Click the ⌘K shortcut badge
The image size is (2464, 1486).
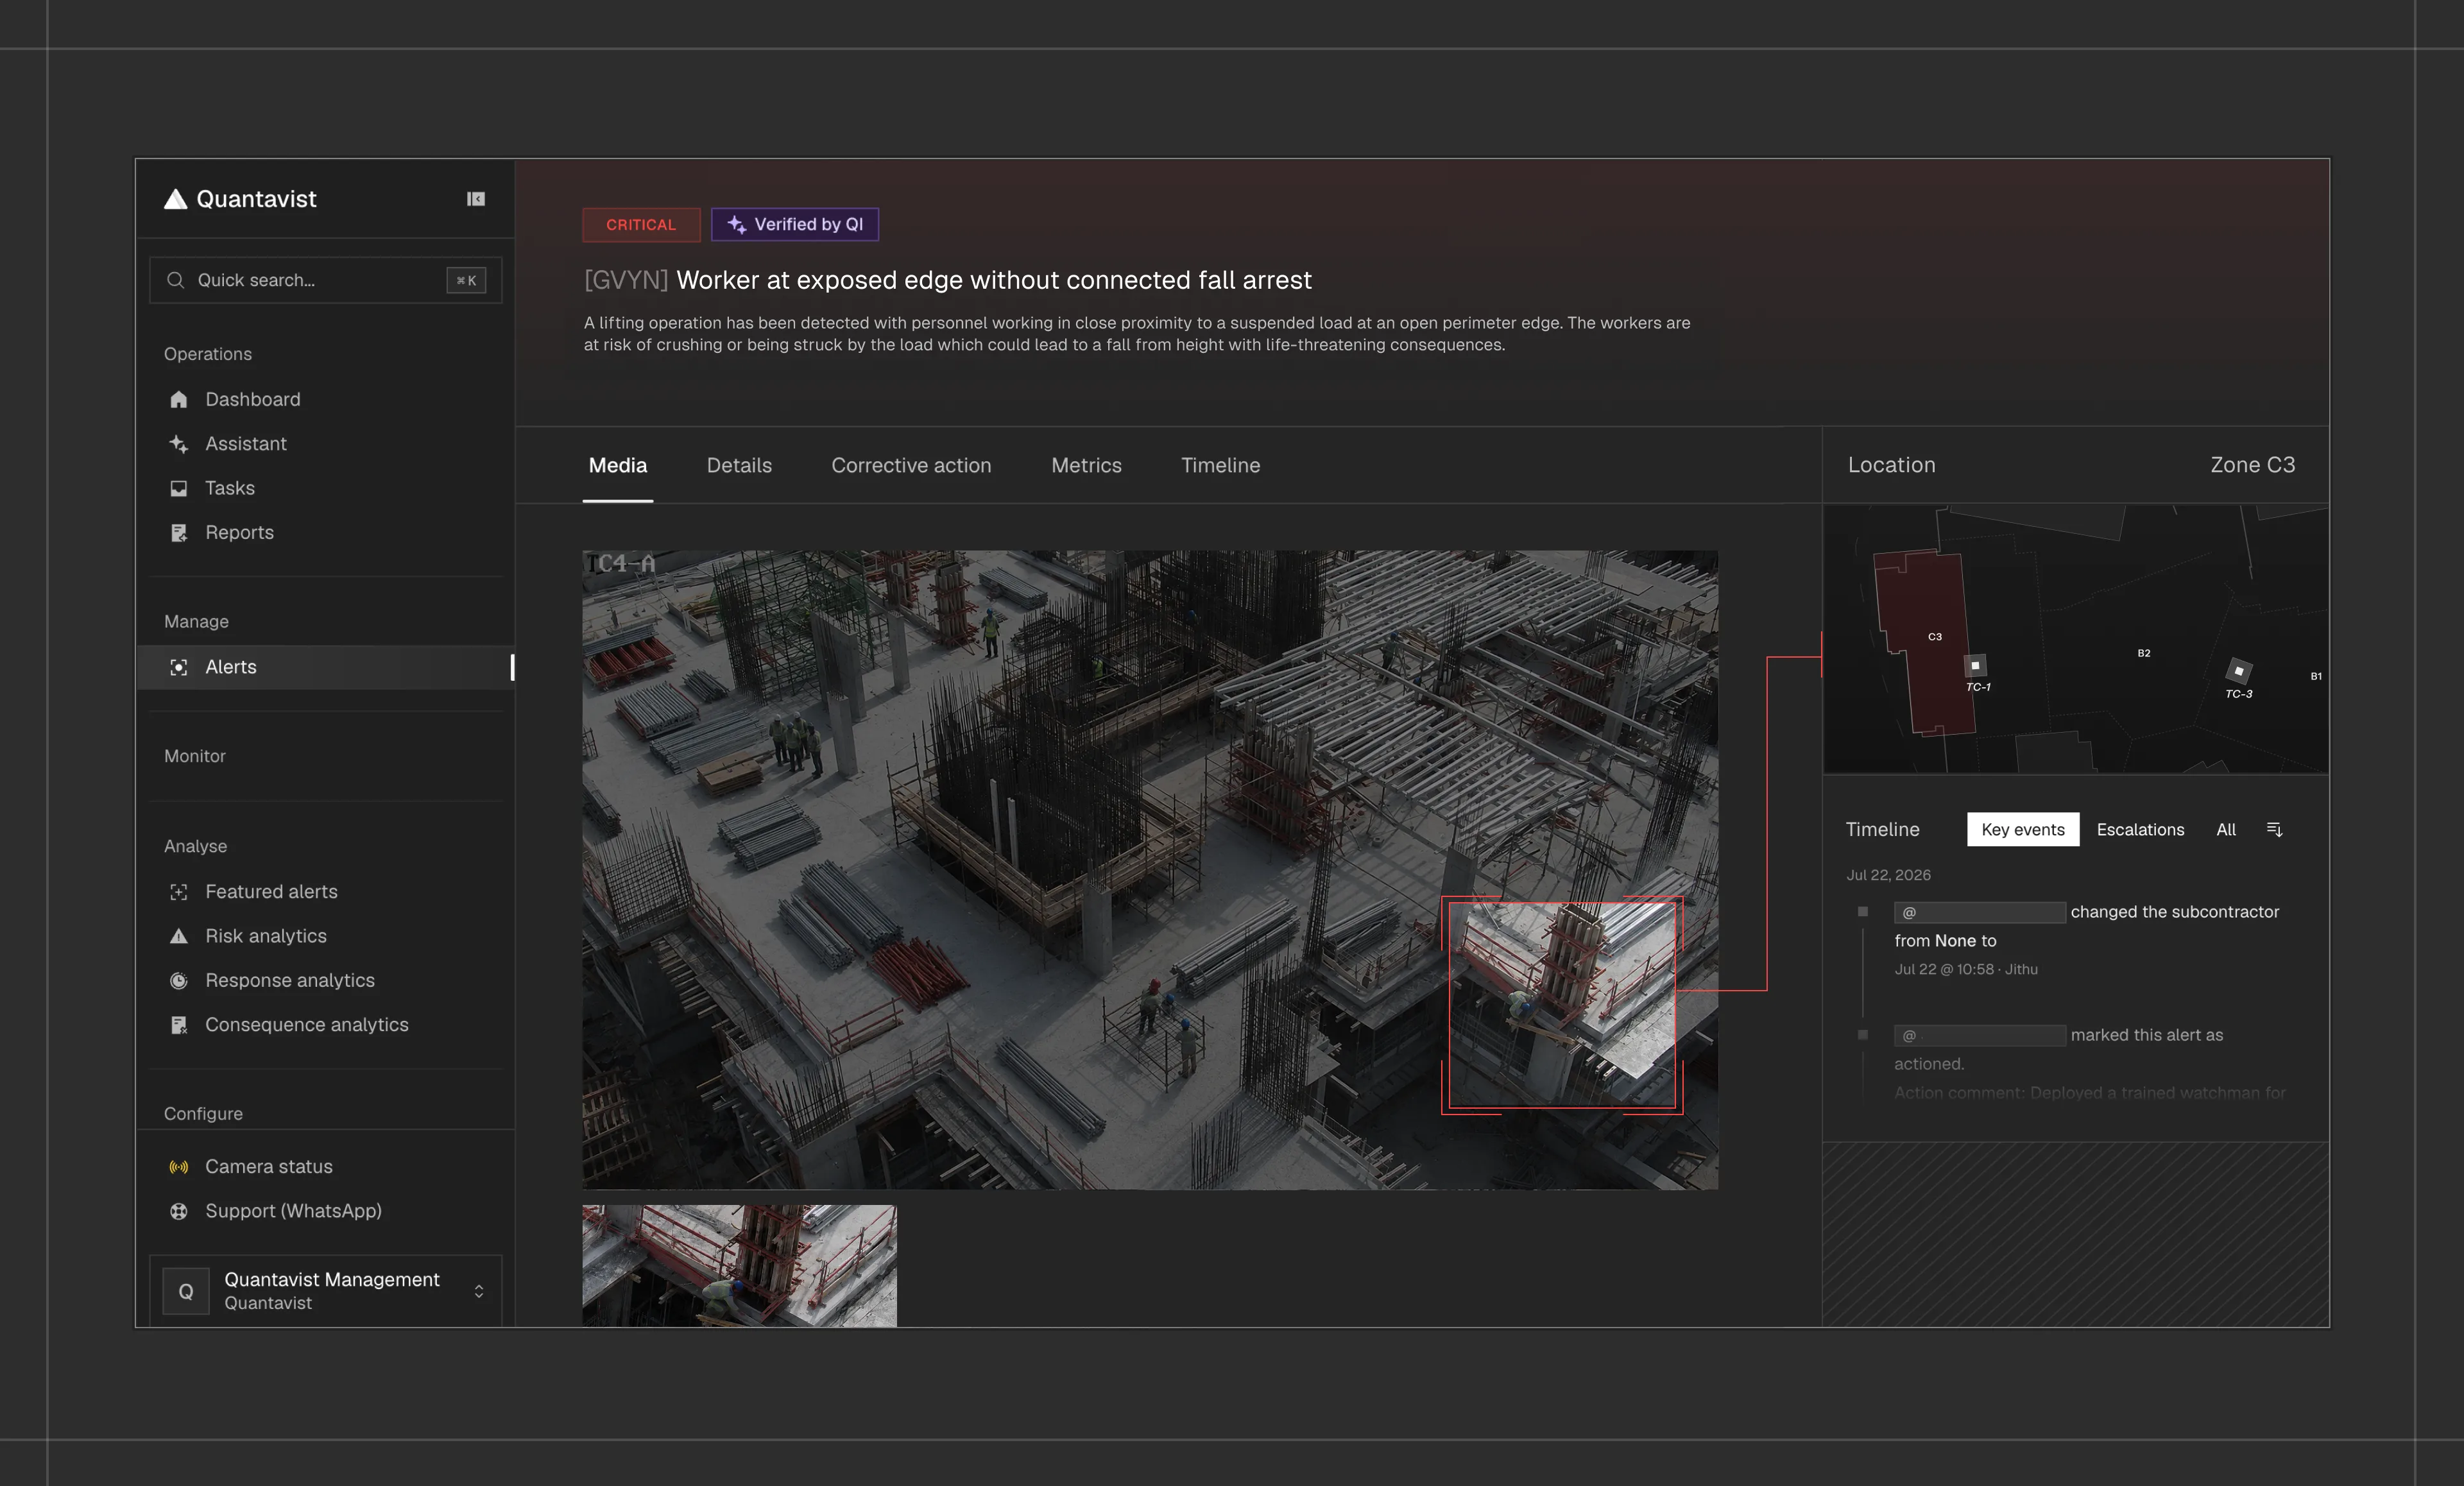[466, 280]
